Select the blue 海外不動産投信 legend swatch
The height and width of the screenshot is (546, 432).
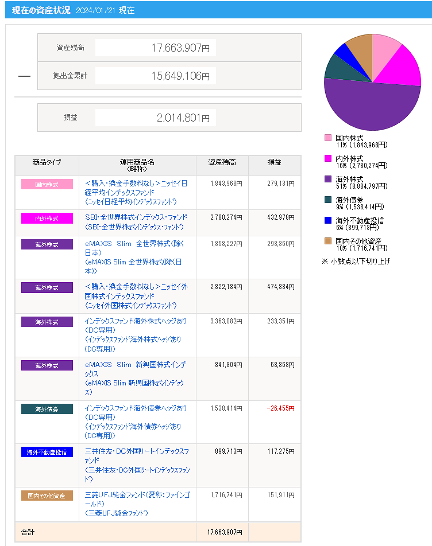(328, 220)
